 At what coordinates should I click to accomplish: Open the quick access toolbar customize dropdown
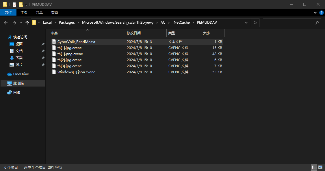pyautogui.click(x=26, y=5)
